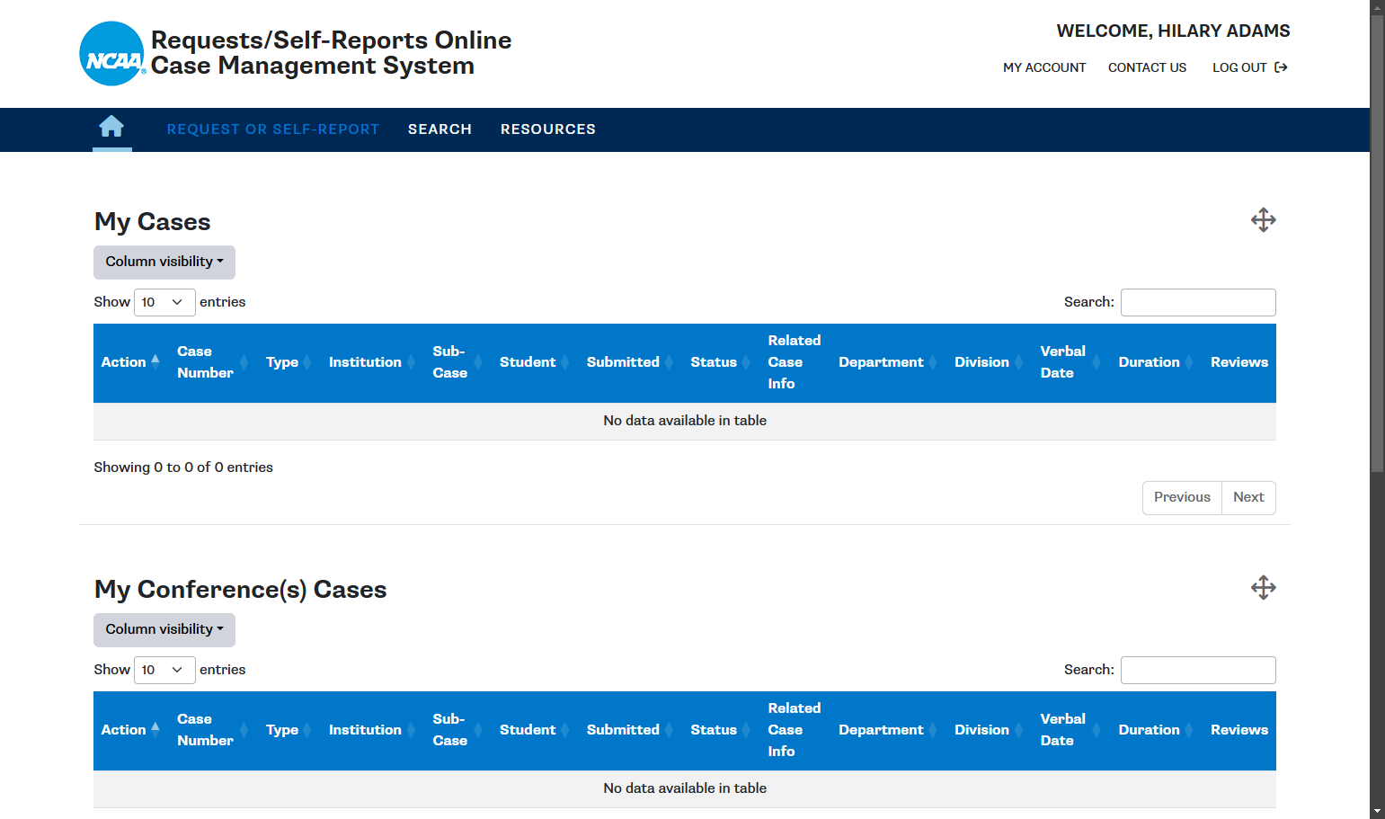Sort My Cases by Reviews column
1385x819 pixels.
[x=1239, y=362]
